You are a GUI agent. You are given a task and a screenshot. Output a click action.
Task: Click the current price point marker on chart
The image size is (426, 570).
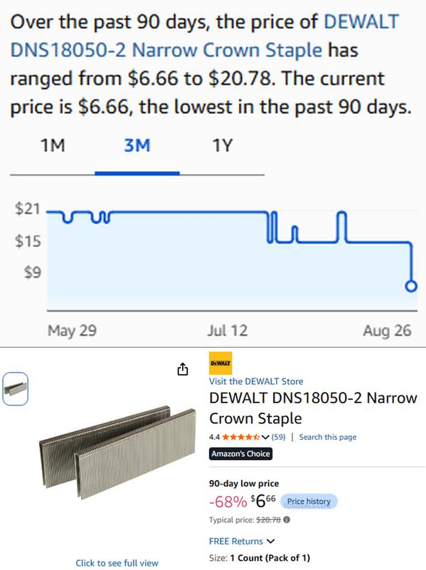click(x=411, y=286)
